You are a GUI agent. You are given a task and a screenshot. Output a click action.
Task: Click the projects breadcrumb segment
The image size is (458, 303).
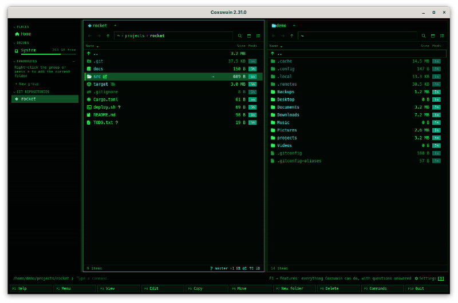pyautogui.click(x=135, y=36)
